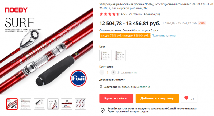Viewport: 214px width, 116px height.
Task: Click the orange 75,56 руб. discount banner
Action: (x=125, y=36)
